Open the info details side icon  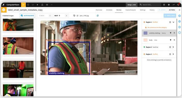point(179,21)
